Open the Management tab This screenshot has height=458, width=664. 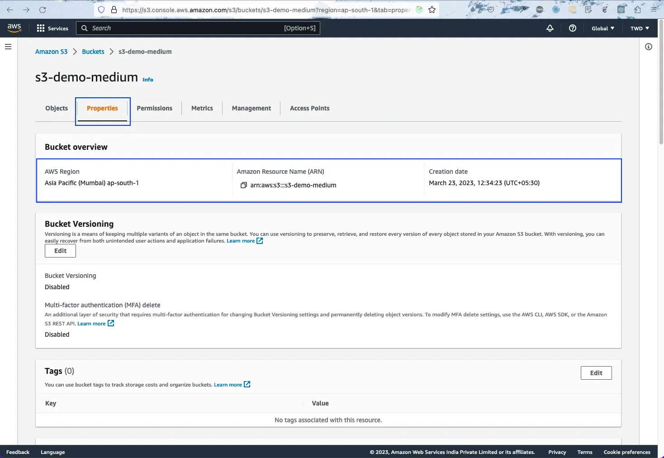point(251,108)
